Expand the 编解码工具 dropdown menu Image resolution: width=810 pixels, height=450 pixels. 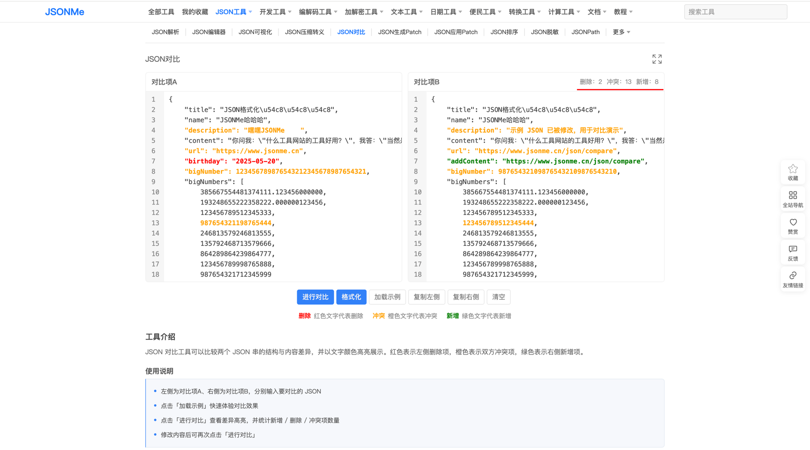(318, 12)
